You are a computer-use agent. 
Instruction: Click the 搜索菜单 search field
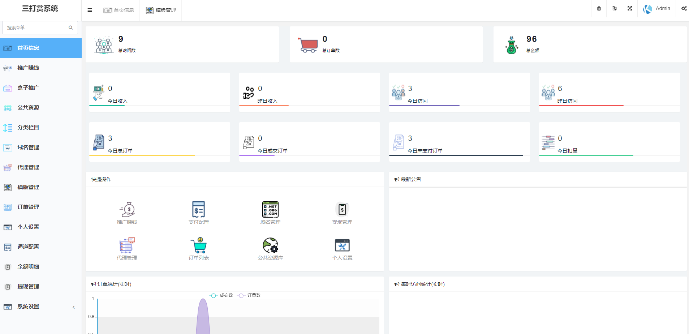(36, 27)
